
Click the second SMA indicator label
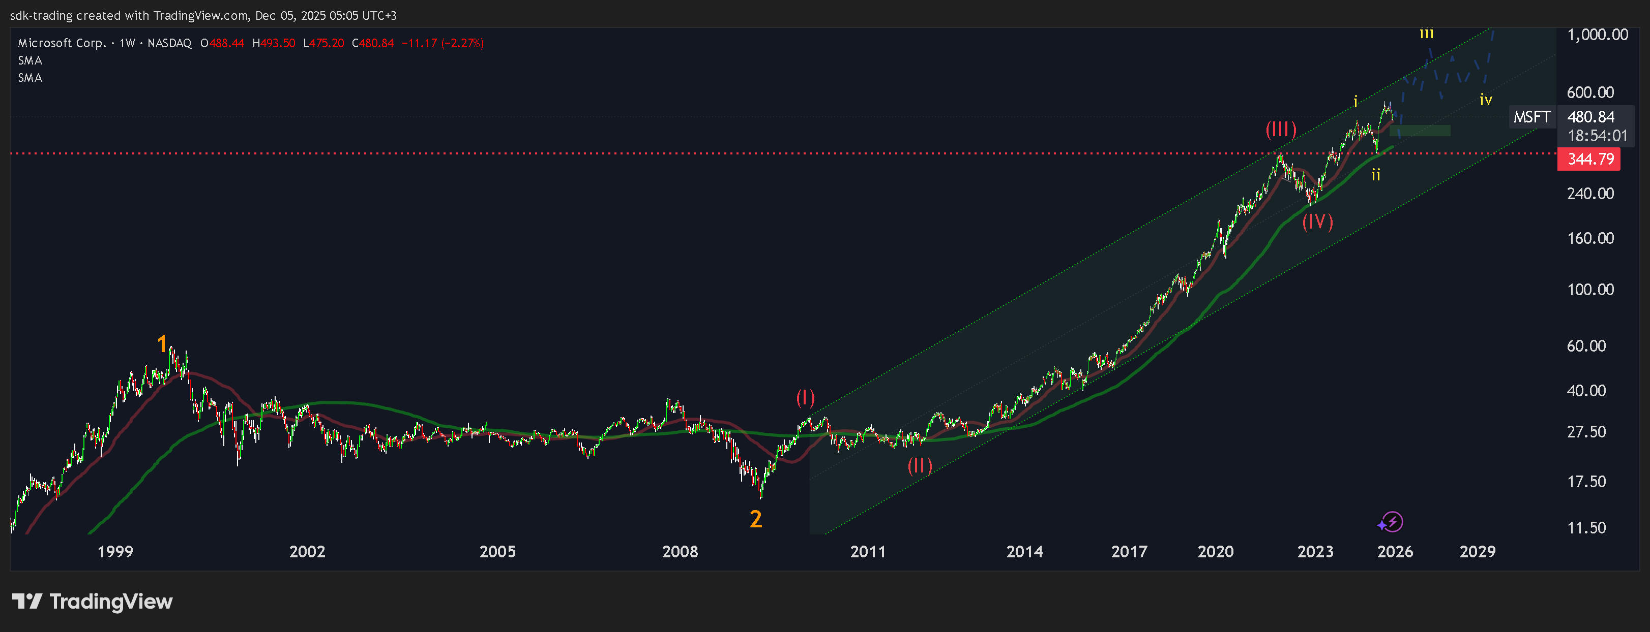coord(30,78)
